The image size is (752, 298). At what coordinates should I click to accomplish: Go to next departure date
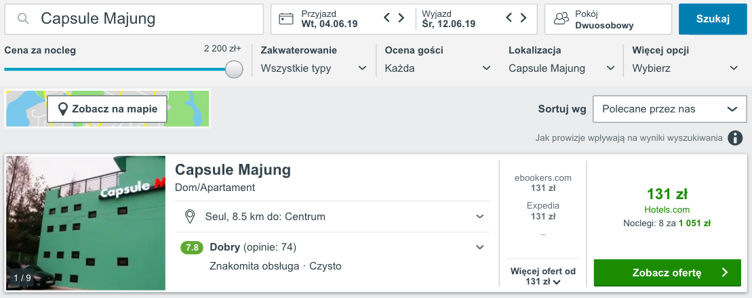(523, 18)
